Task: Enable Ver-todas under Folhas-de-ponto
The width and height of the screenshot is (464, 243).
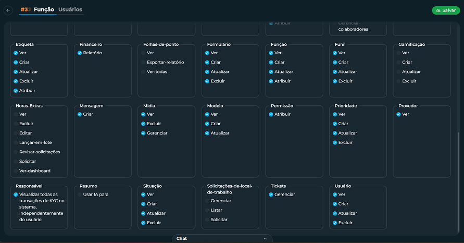Action: click(143, 72)
